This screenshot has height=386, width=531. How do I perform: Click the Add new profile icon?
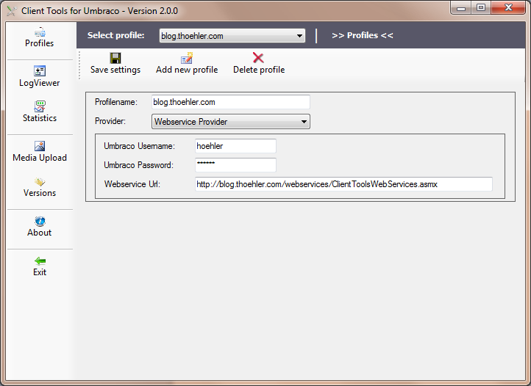click(187, 58)
